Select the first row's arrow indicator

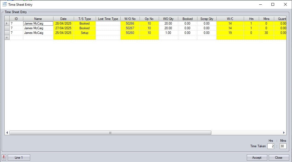pos(7,23)
